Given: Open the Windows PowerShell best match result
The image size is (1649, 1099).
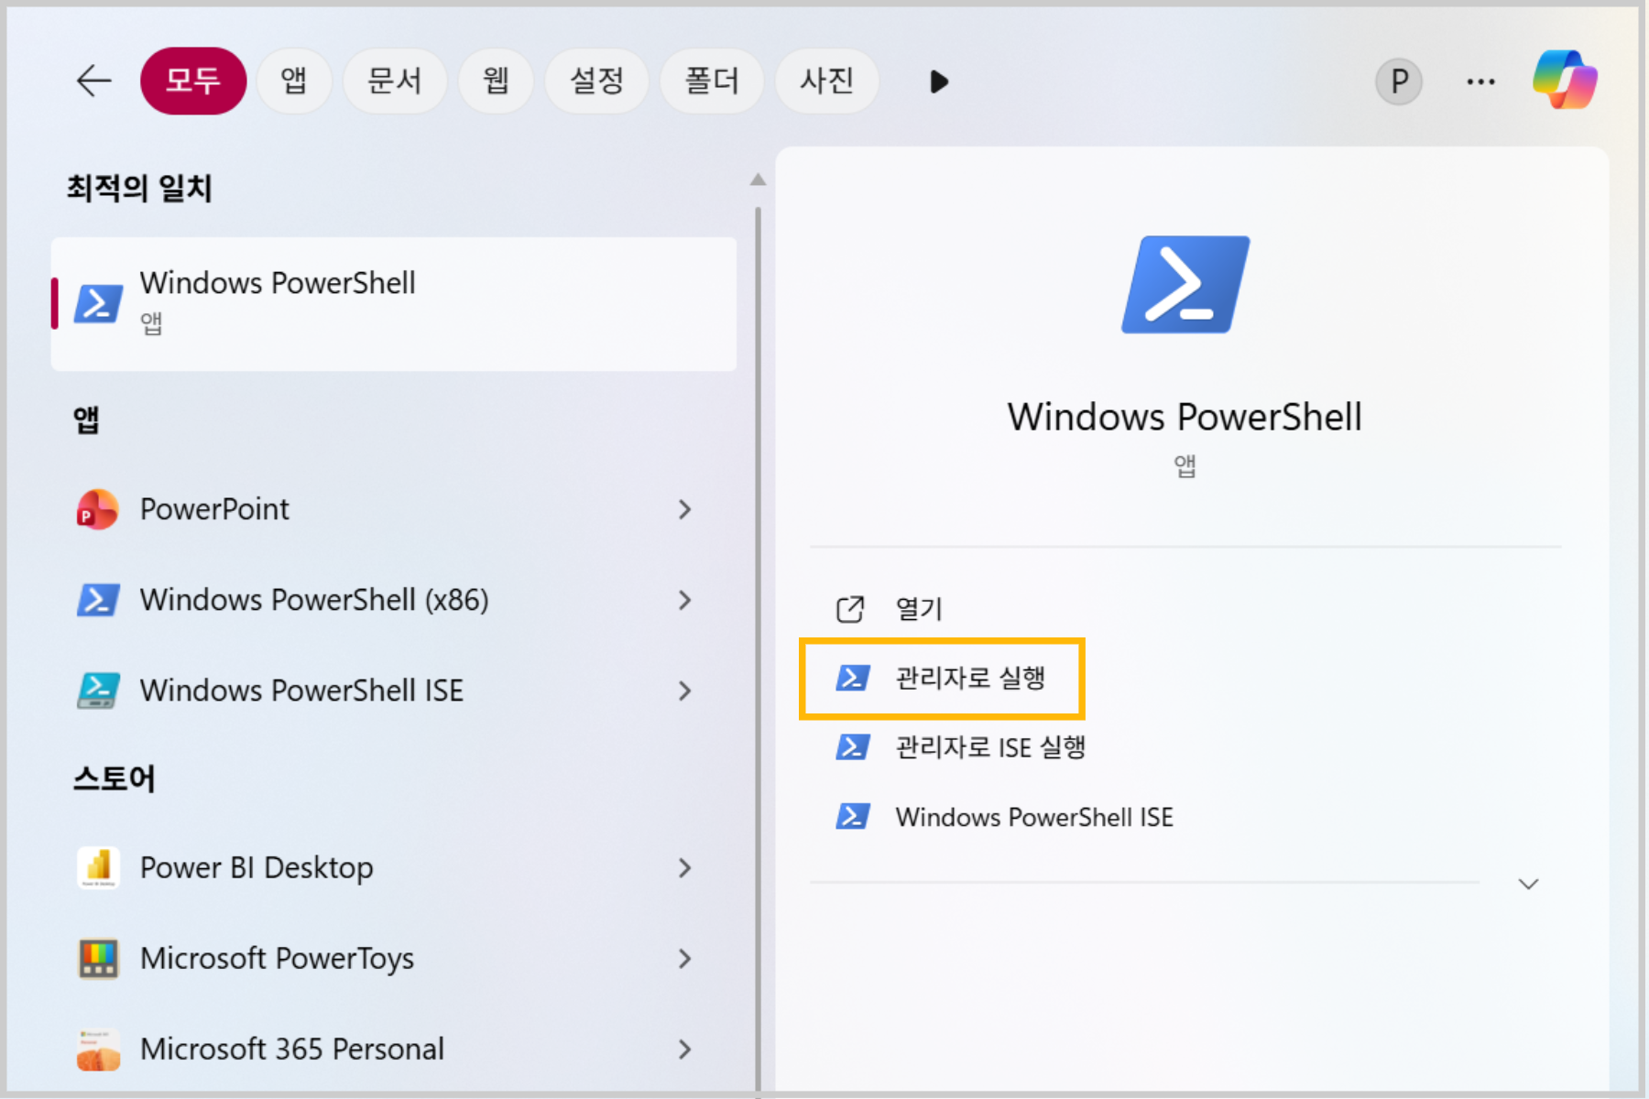Looking at the screenshot, I should [394, 304].
